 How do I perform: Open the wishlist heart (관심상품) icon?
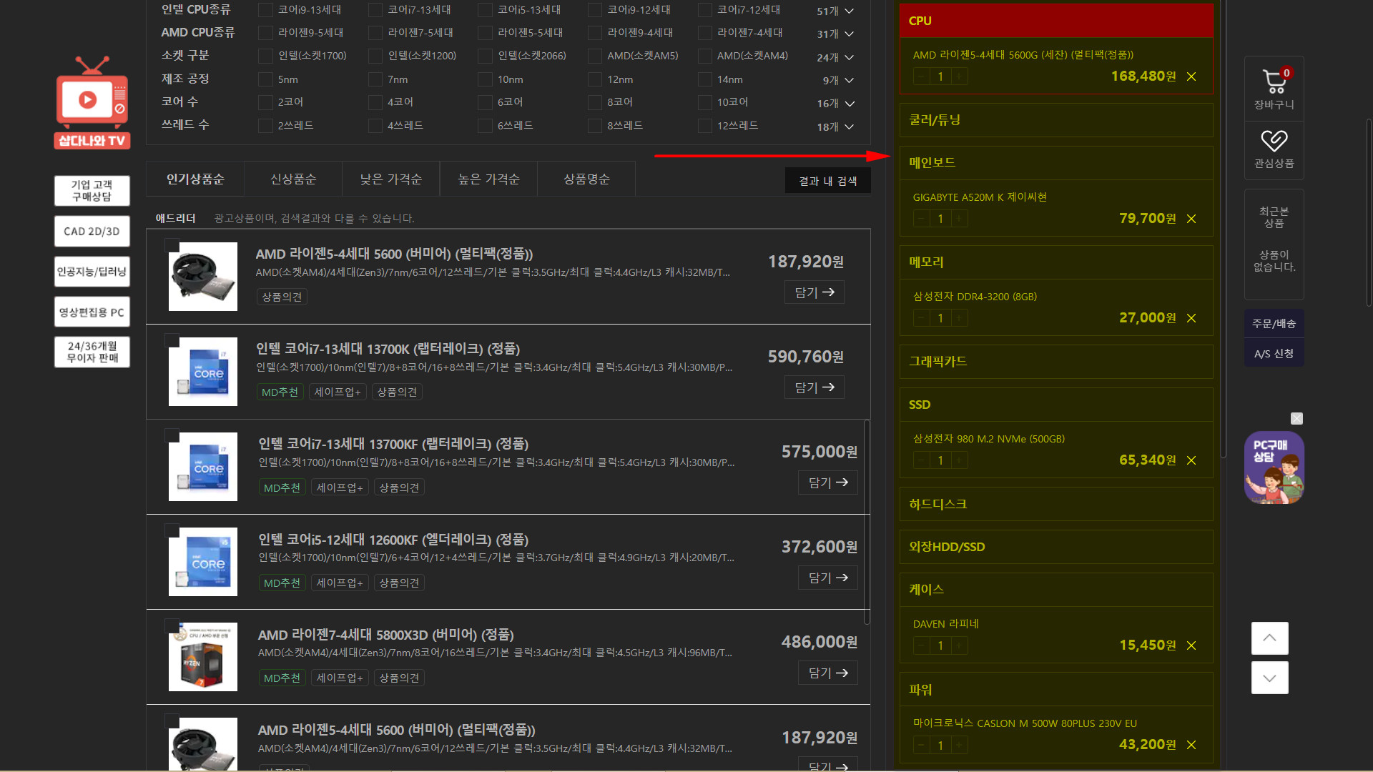pyautogui.click(x=1274, y=141)
